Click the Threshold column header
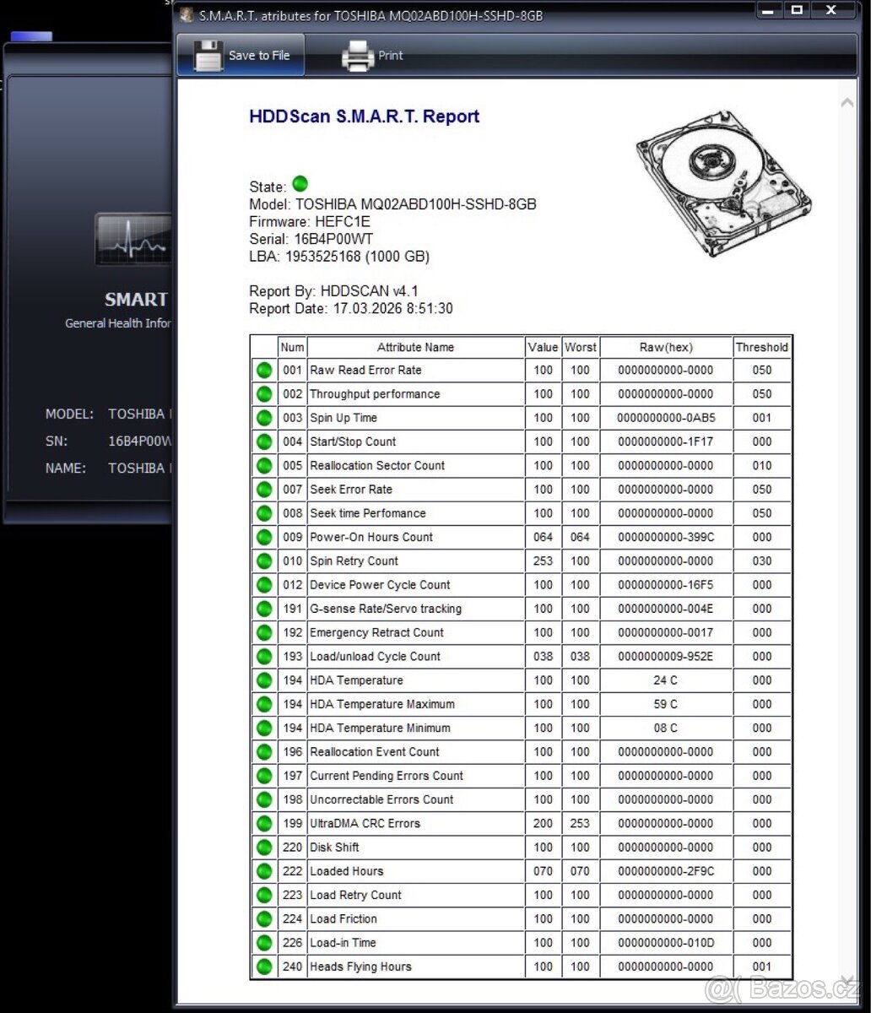 pyautogui.click(x=762, y=347)
